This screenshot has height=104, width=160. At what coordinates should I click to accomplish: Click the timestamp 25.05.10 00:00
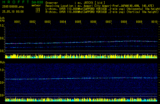click(x=13, y=12)
